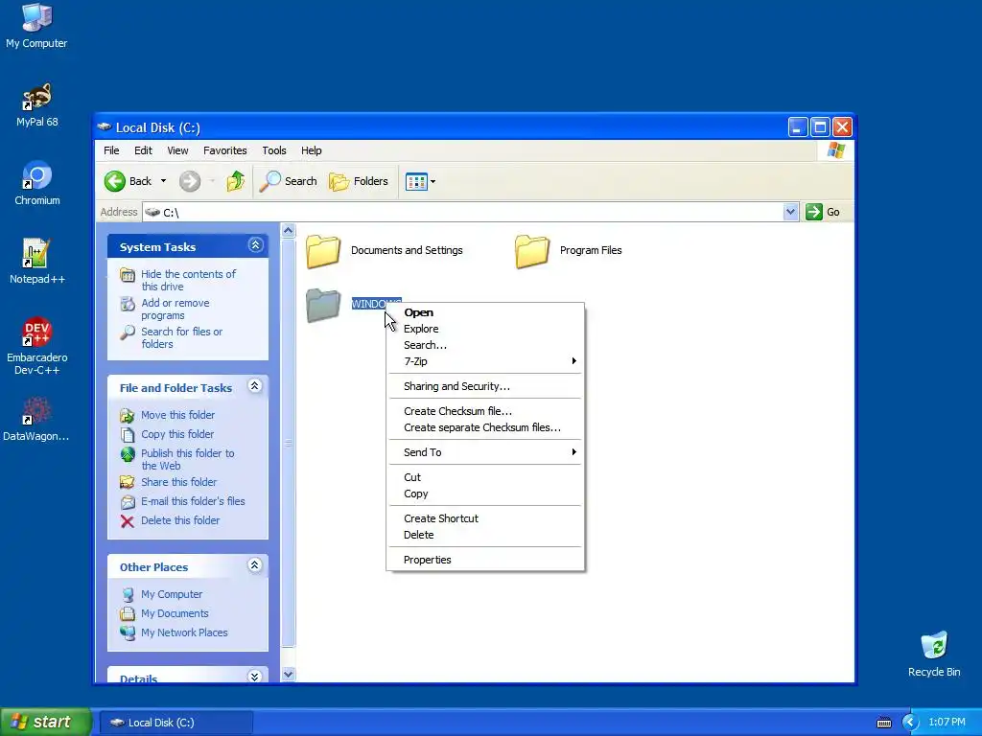
Task: Open Embarcadero Dev-C++ shortcut
Action: tap(37, 346)
